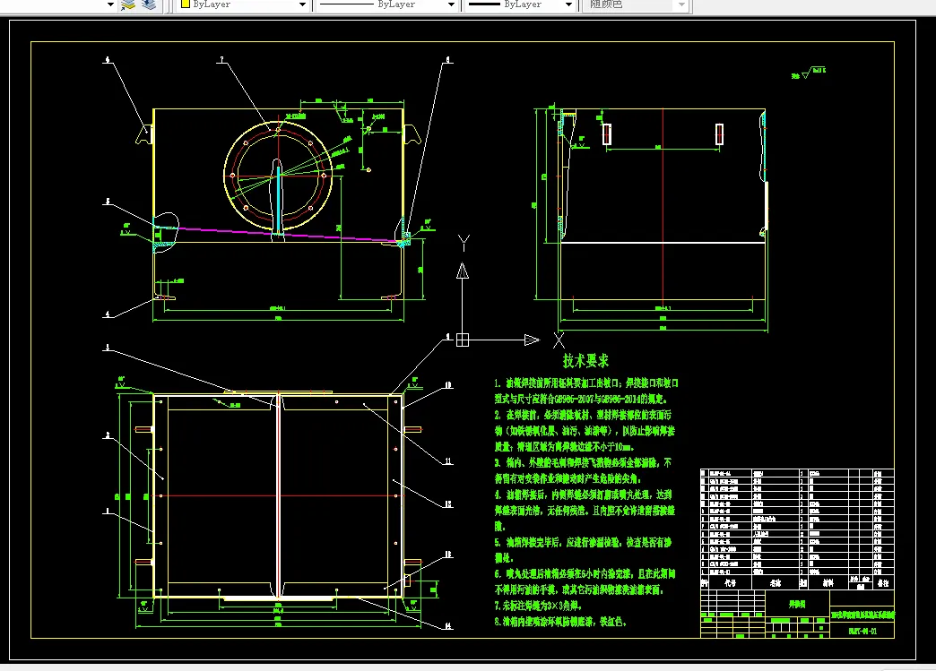
Task: Click the 备注 column header in parts list
Action: (x=882, y=582)
